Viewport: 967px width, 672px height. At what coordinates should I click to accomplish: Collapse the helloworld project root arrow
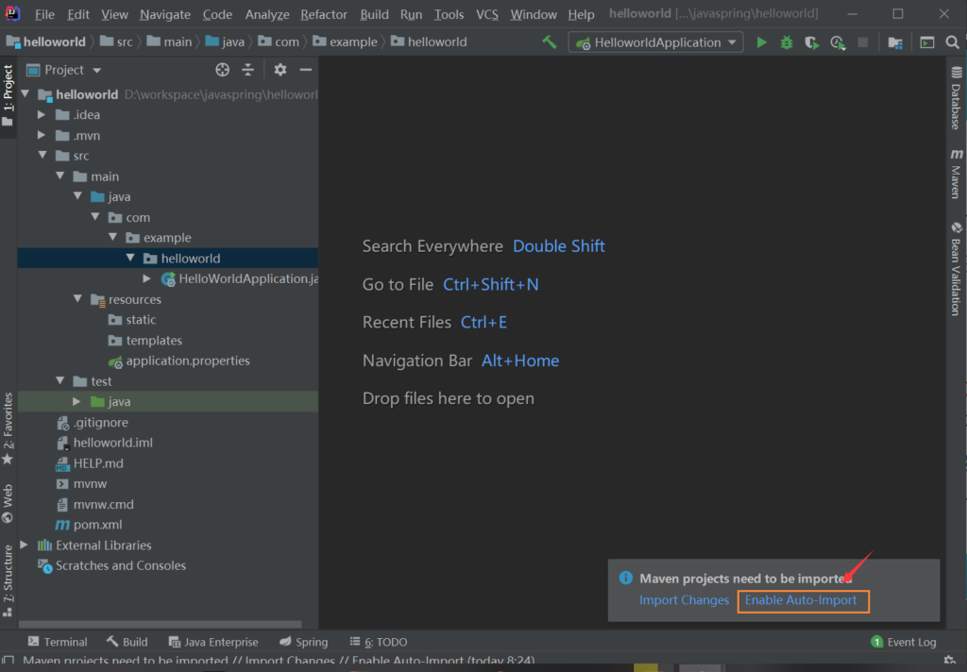pyautogui.click(x=25, y=93)
